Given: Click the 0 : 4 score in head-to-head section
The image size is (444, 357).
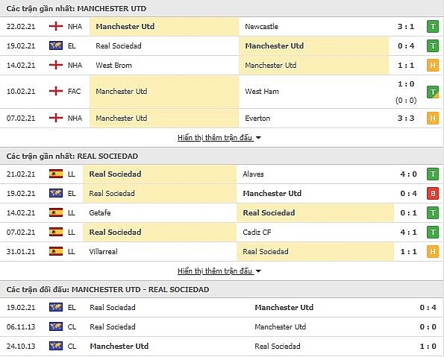Looking at the screenshot, I should pos(428,308).
